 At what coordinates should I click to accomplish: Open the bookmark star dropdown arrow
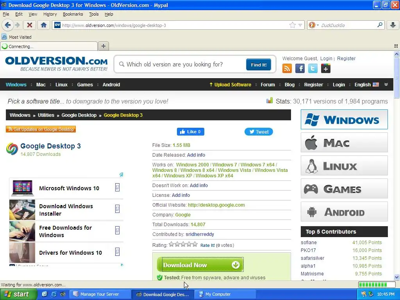[x=300, y=25]
